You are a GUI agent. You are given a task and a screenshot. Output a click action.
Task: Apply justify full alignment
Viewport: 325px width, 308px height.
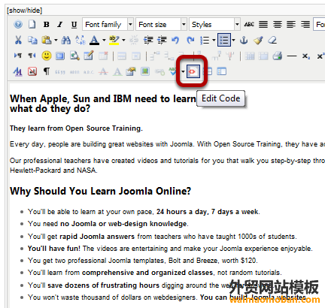pyautogui.click(x=263, y=25)
